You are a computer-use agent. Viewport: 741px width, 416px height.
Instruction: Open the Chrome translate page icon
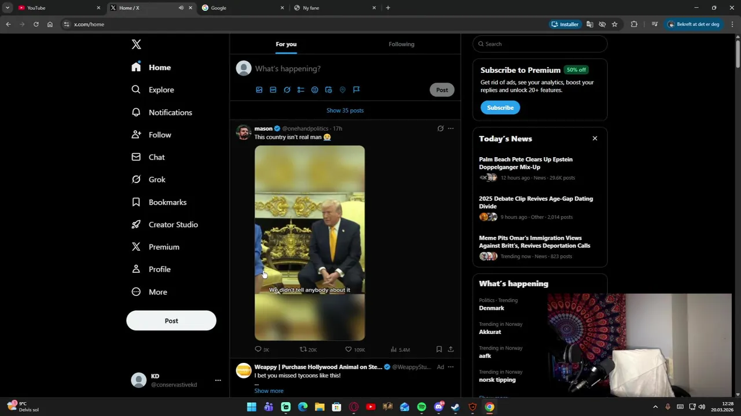[590, 24]
